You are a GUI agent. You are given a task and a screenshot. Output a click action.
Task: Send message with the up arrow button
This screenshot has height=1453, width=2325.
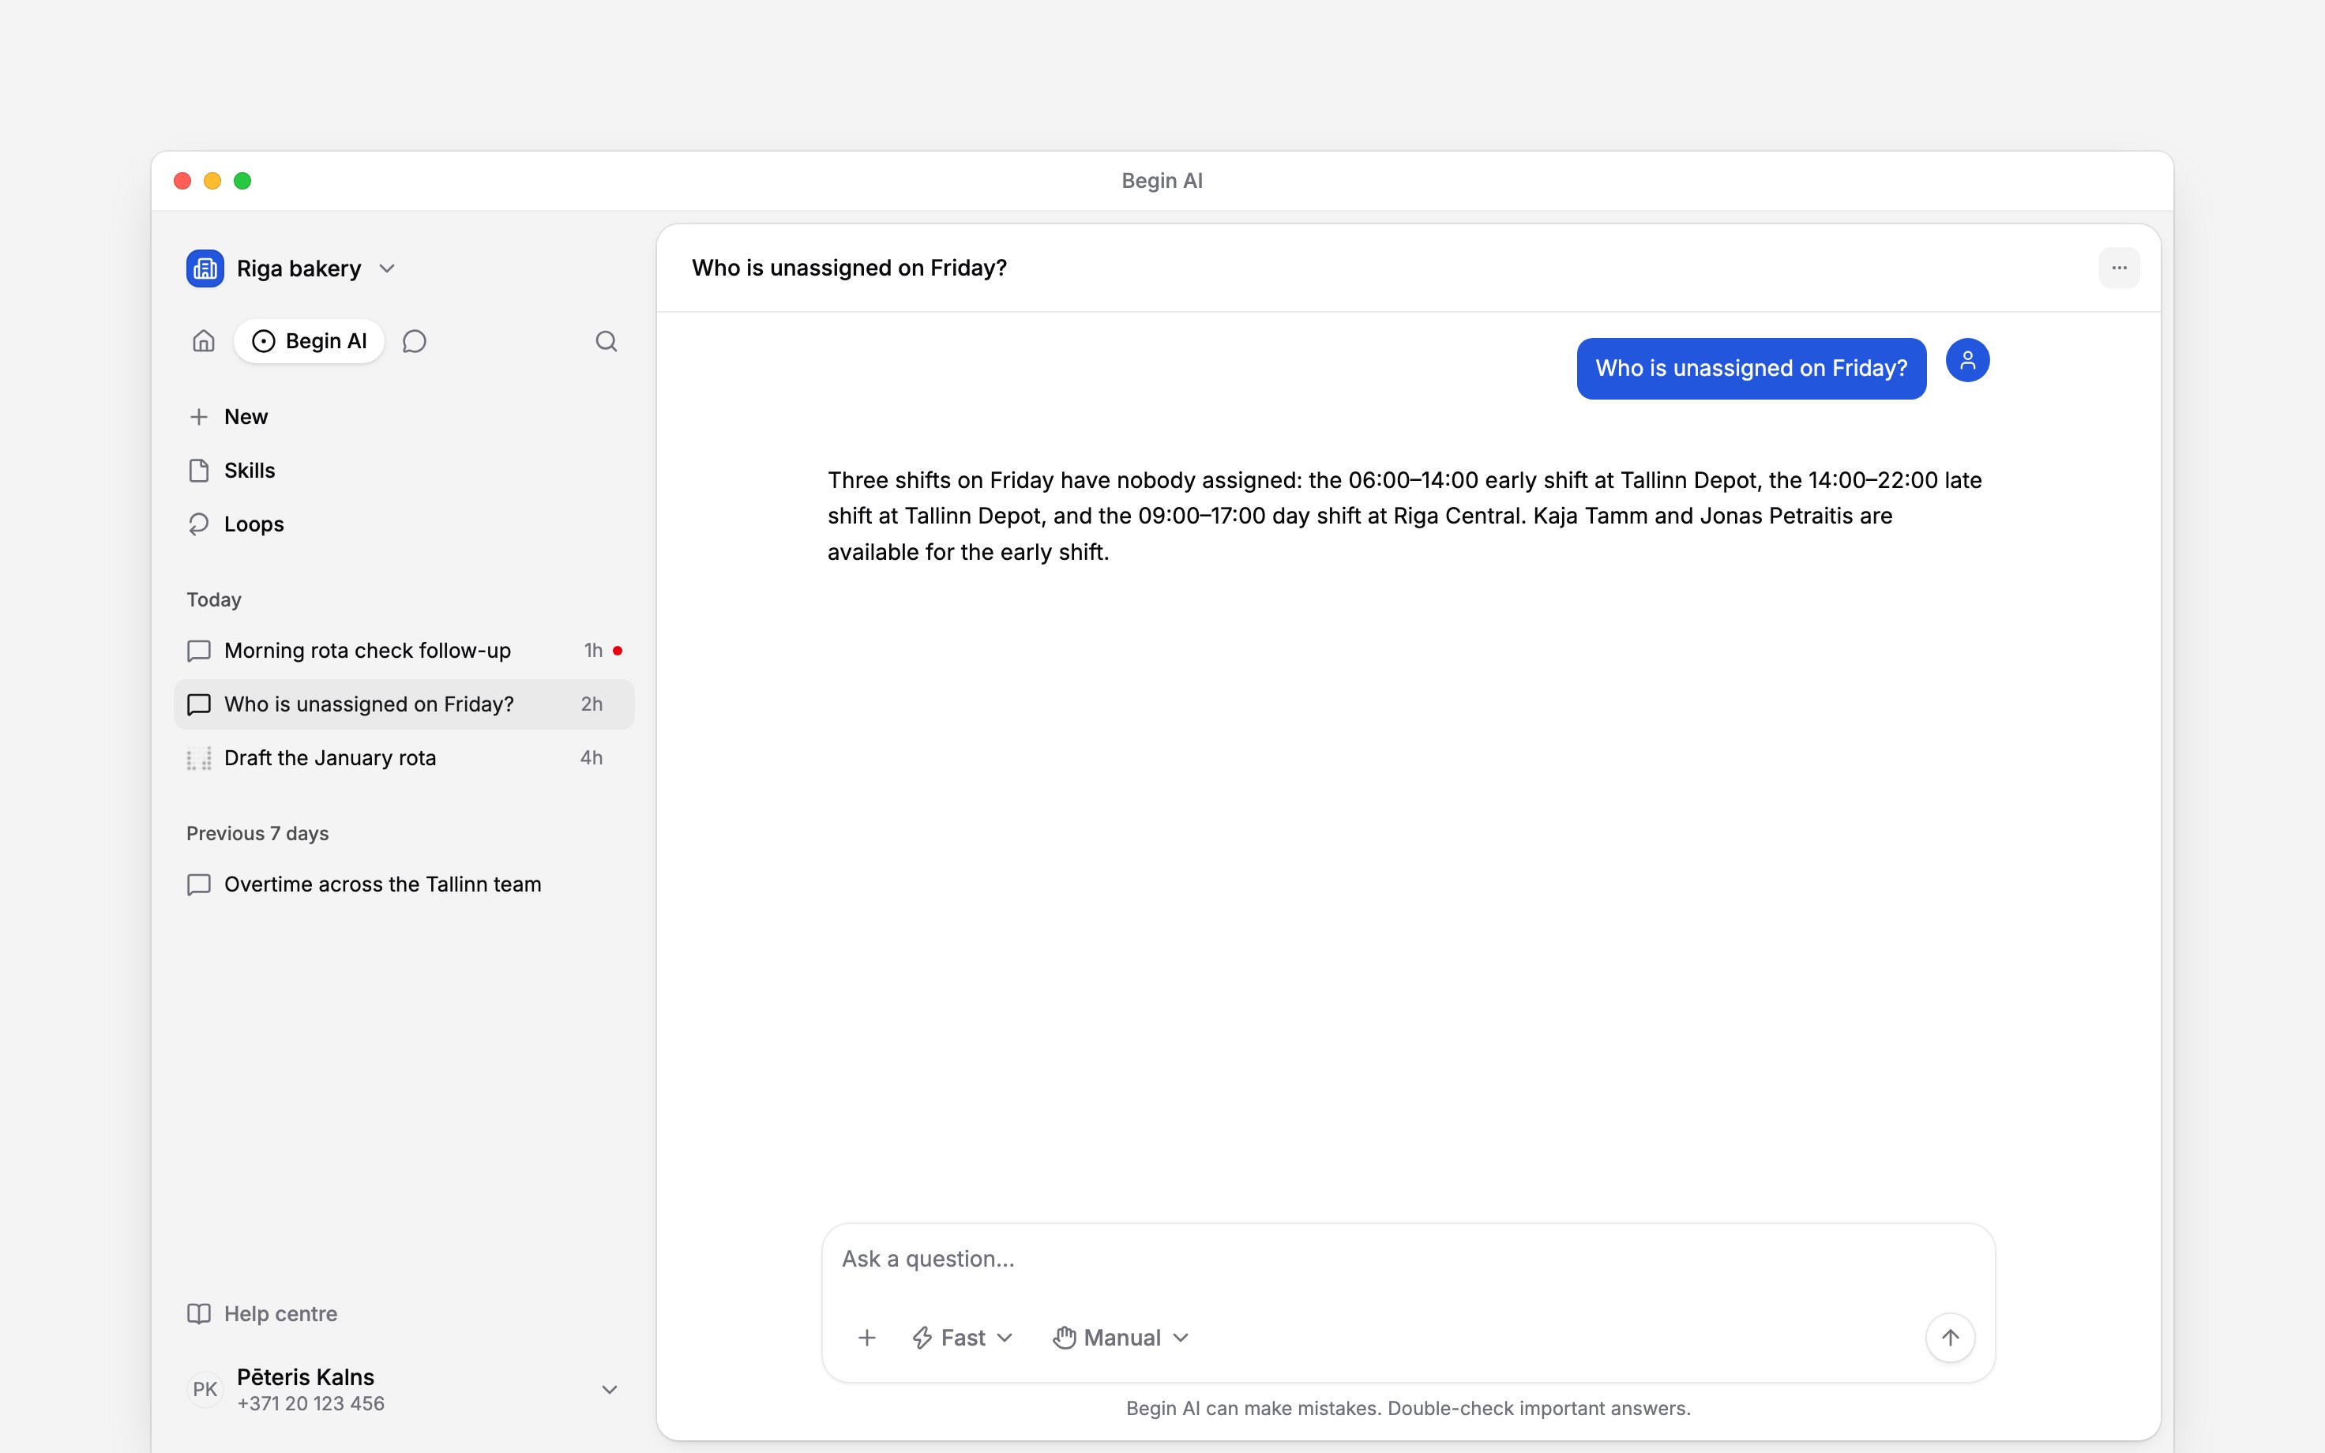tap(1949, 1338)
